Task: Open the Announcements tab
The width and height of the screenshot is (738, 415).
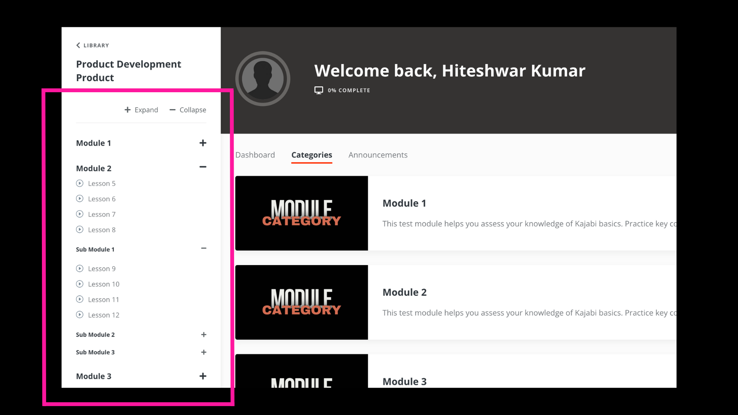Action: coord(378,155)
